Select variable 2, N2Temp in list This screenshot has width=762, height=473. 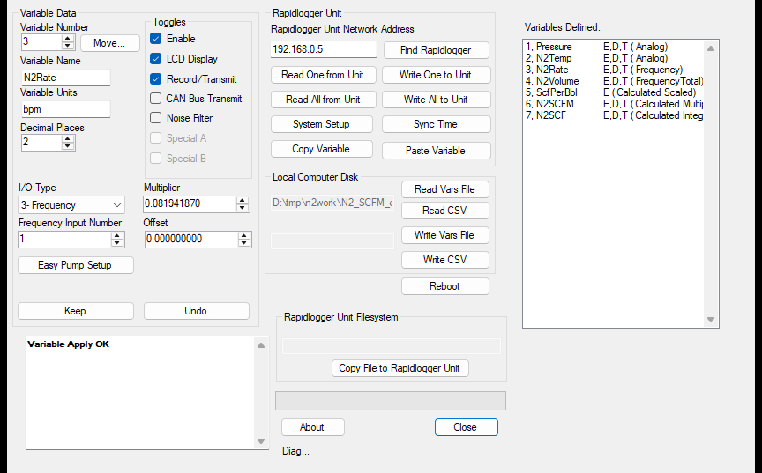tap(614, 58)
